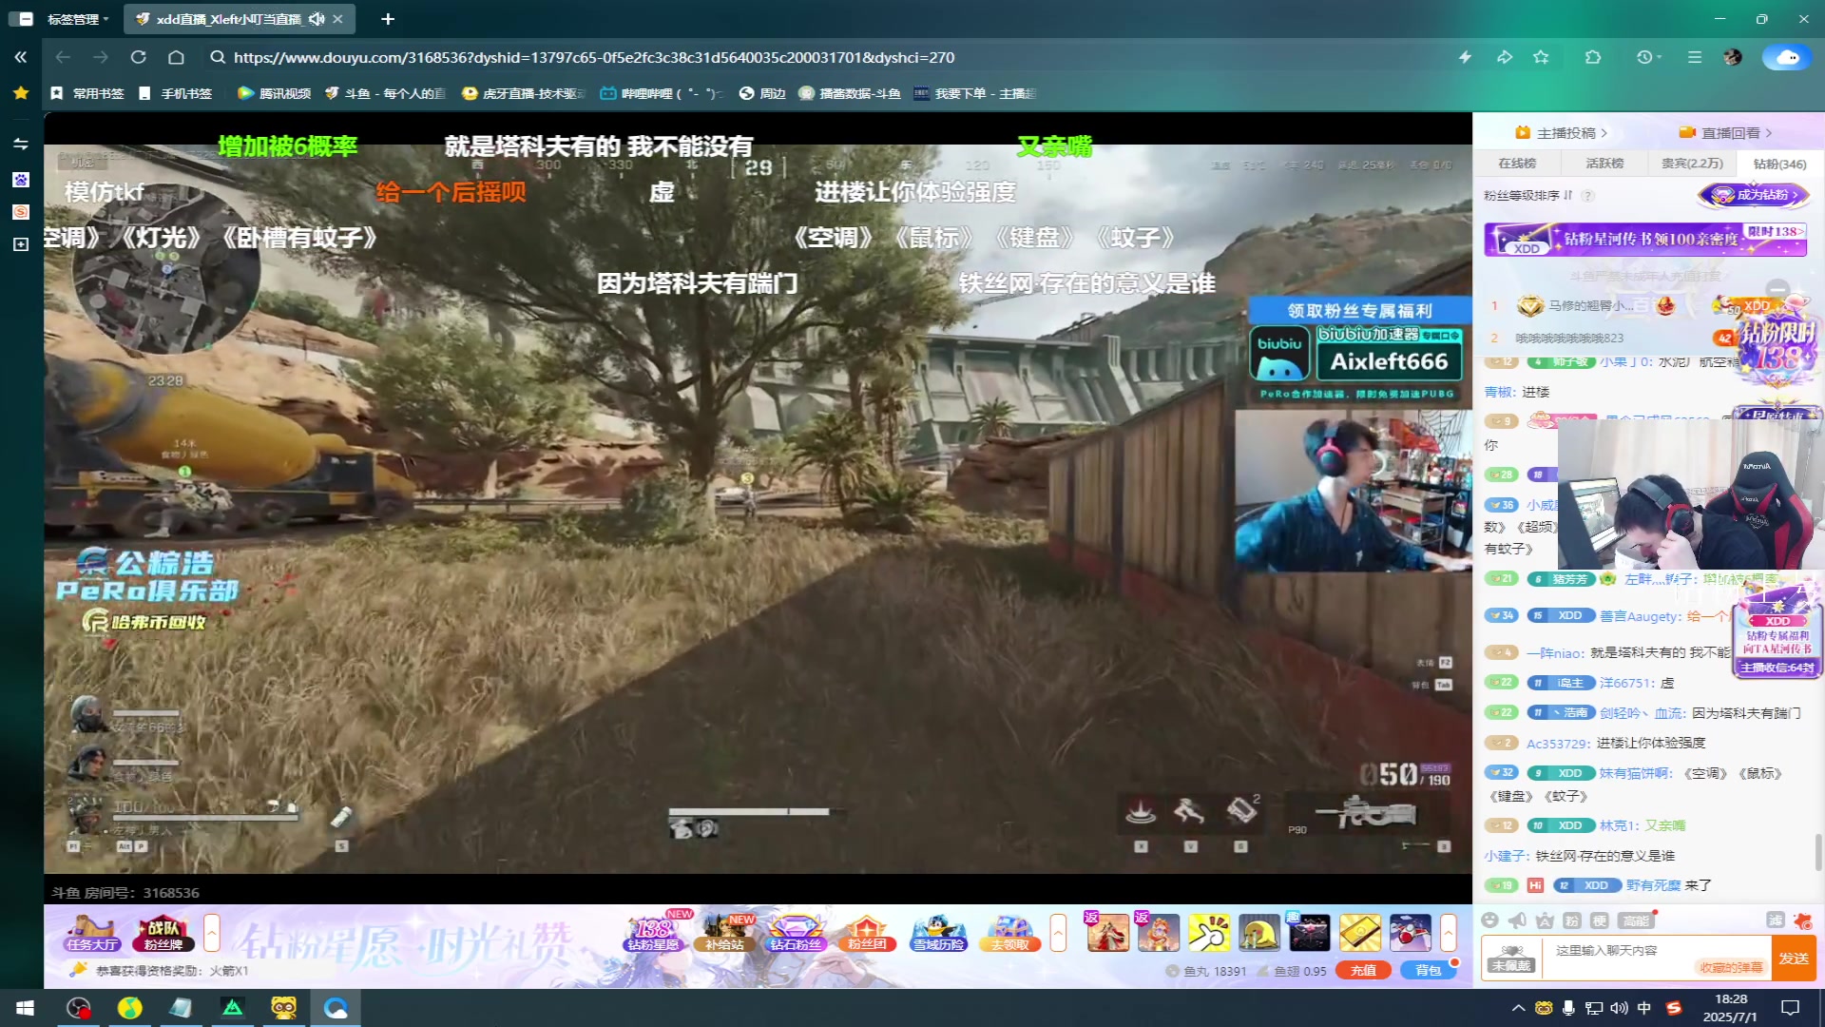The width and height of the screenshot is (1825, 1027).
Task: Send the crying yellow blob gift
Action: (x=1258, y=933)
